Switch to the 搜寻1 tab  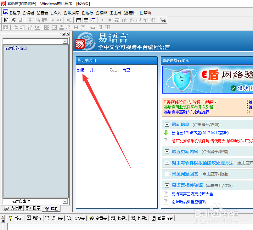[119, 218]
